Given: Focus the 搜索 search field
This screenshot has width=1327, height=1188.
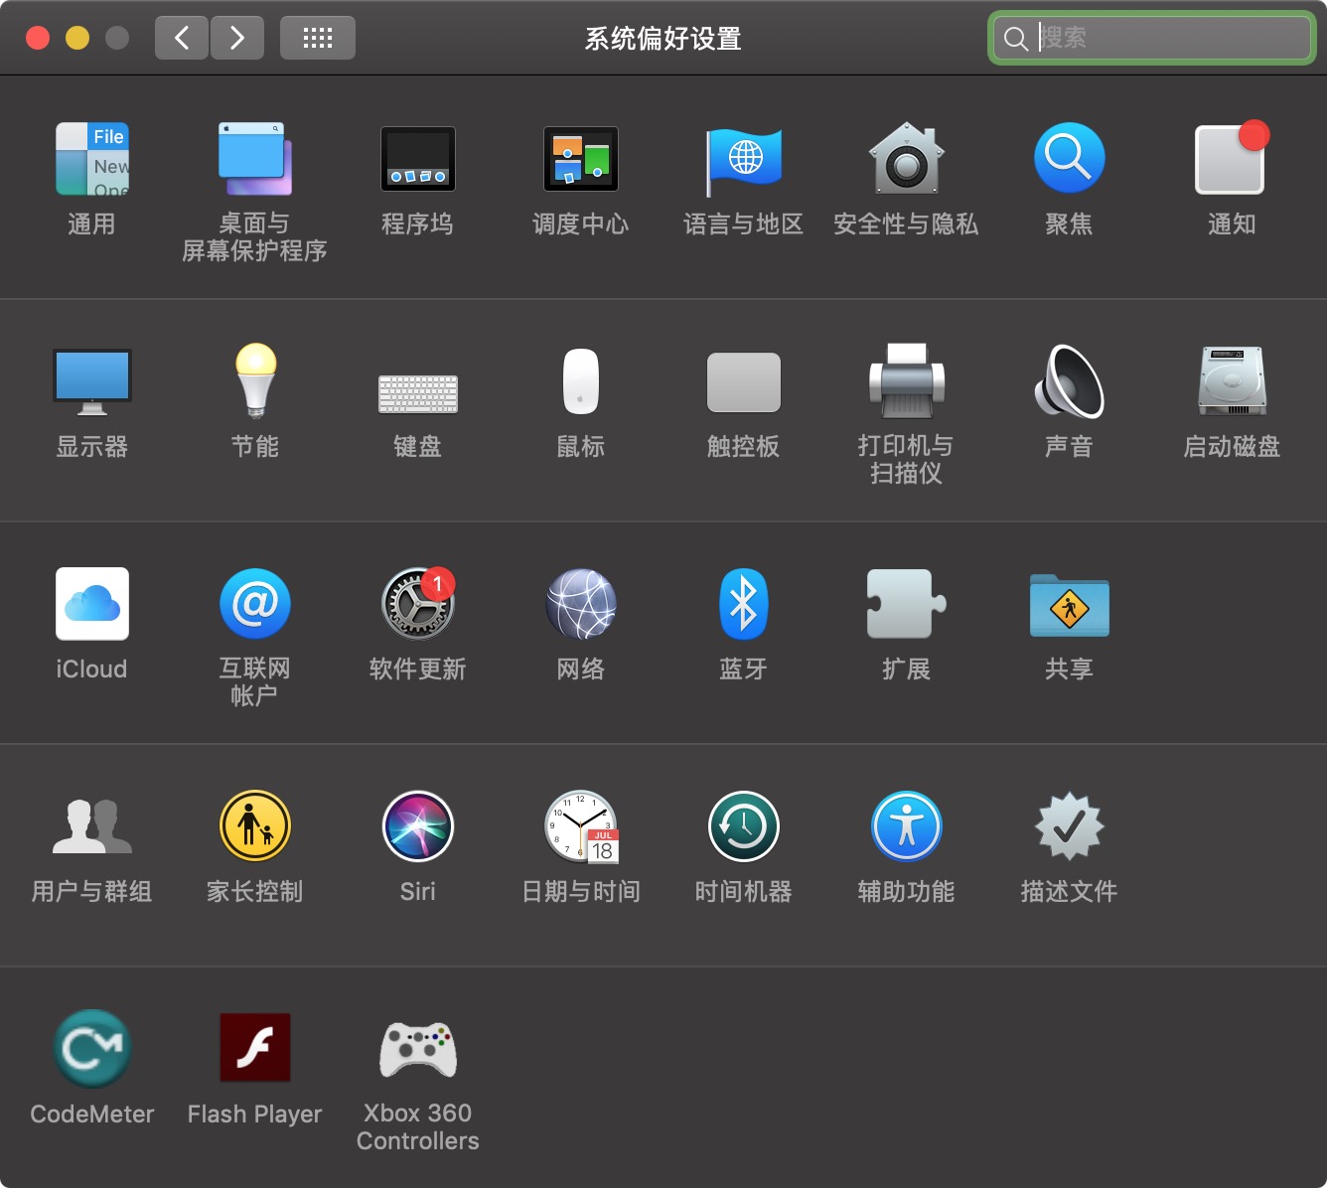Looking at the screenshot, I should 1152,38.
